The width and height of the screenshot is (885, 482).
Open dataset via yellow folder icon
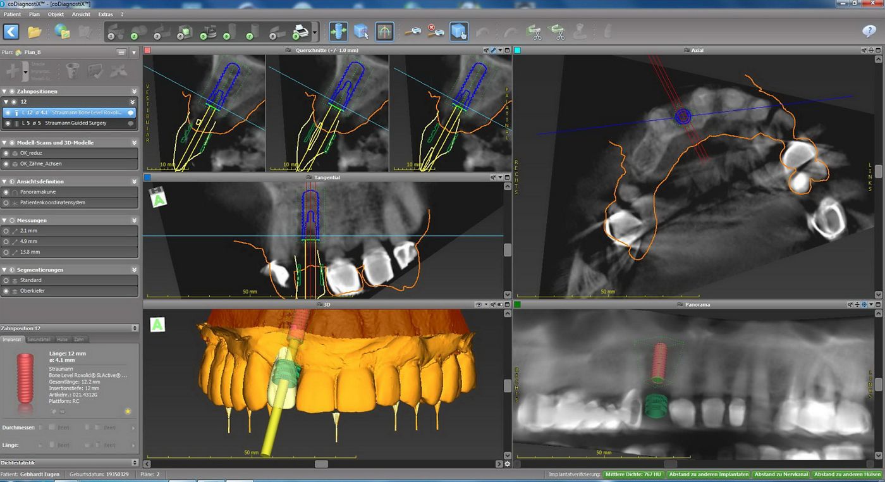coord(34,31)
